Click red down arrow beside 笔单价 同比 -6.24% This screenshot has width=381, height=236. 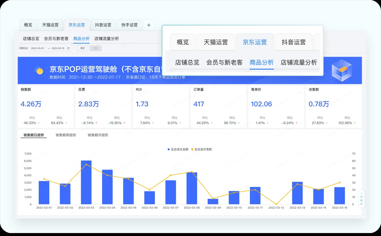[297, 123]
